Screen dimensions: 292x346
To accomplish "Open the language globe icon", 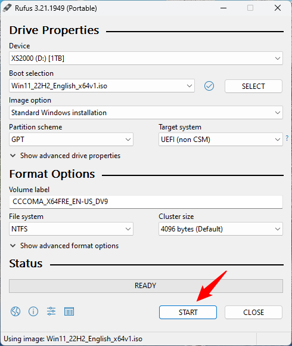I will click(x=15, y=311).
